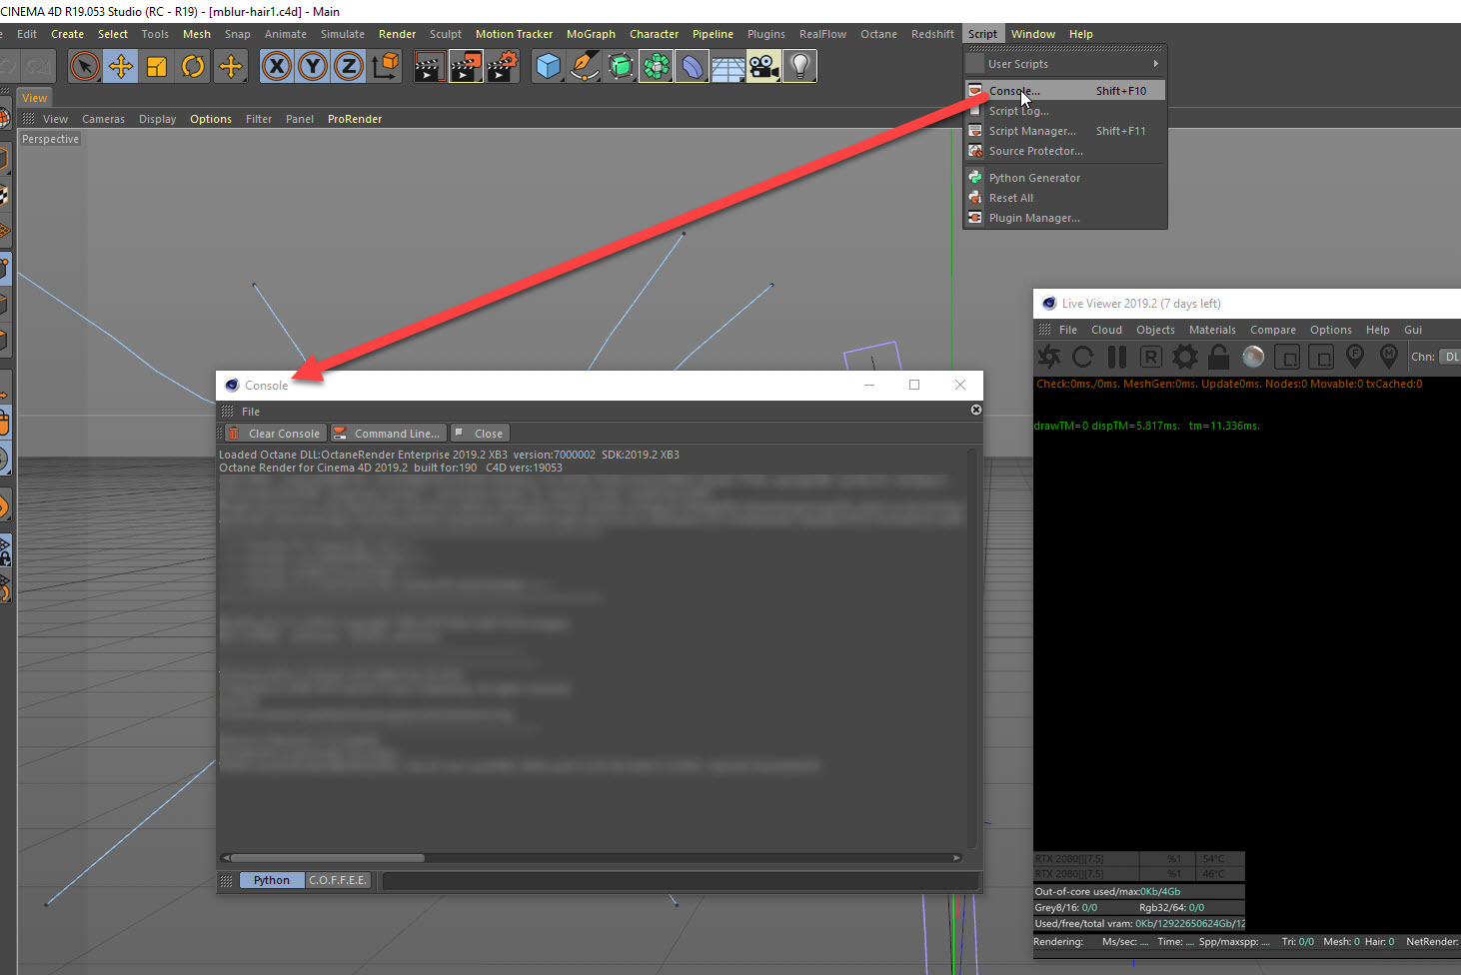Viewport: 1461px width, 975px height.
Task: Open the Compare menu in Live Viewer
Action: [1272, 330]
